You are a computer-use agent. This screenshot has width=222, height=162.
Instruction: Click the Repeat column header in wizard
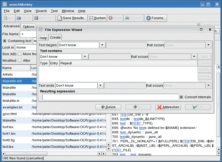(129, 63)
